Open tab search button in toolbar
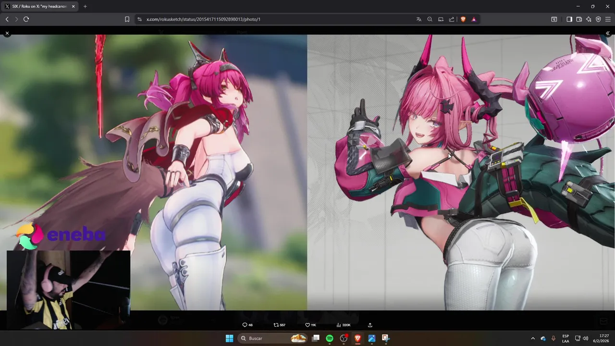The image size is (615, 346). 554,19
